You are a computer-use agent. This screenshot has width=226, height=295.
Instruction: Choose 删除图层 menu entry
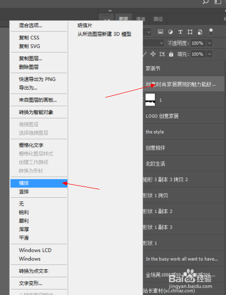point(39,67)
